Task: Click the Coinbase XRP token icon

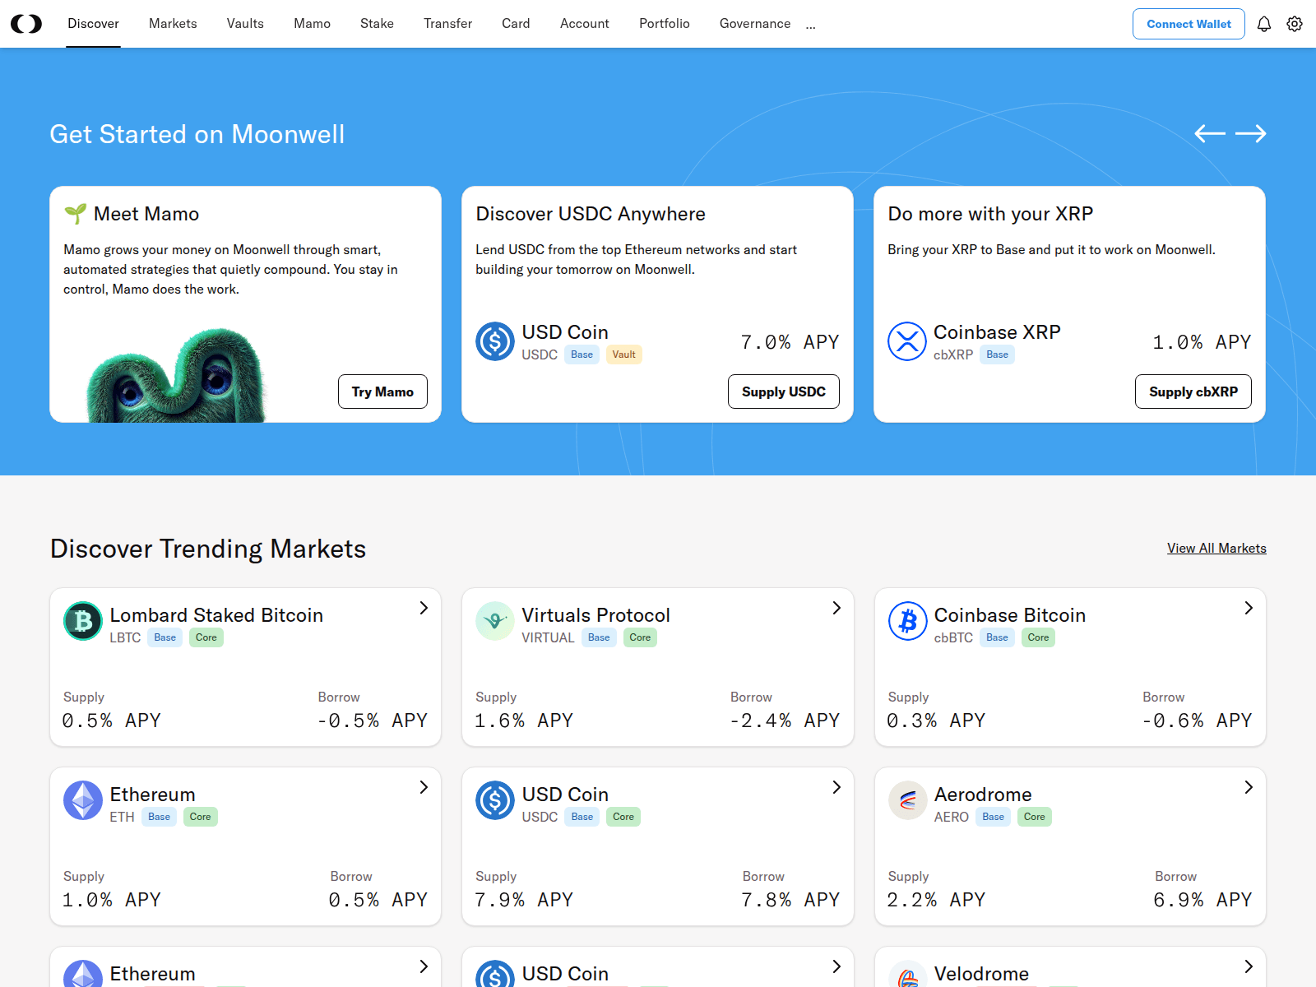Action: (x=907, y=341)
